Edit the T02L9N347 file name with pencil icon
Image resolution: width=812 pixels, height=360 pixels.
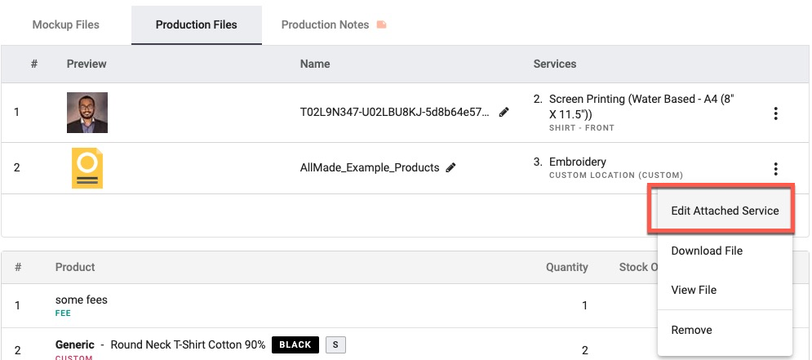tap(504, 112)
